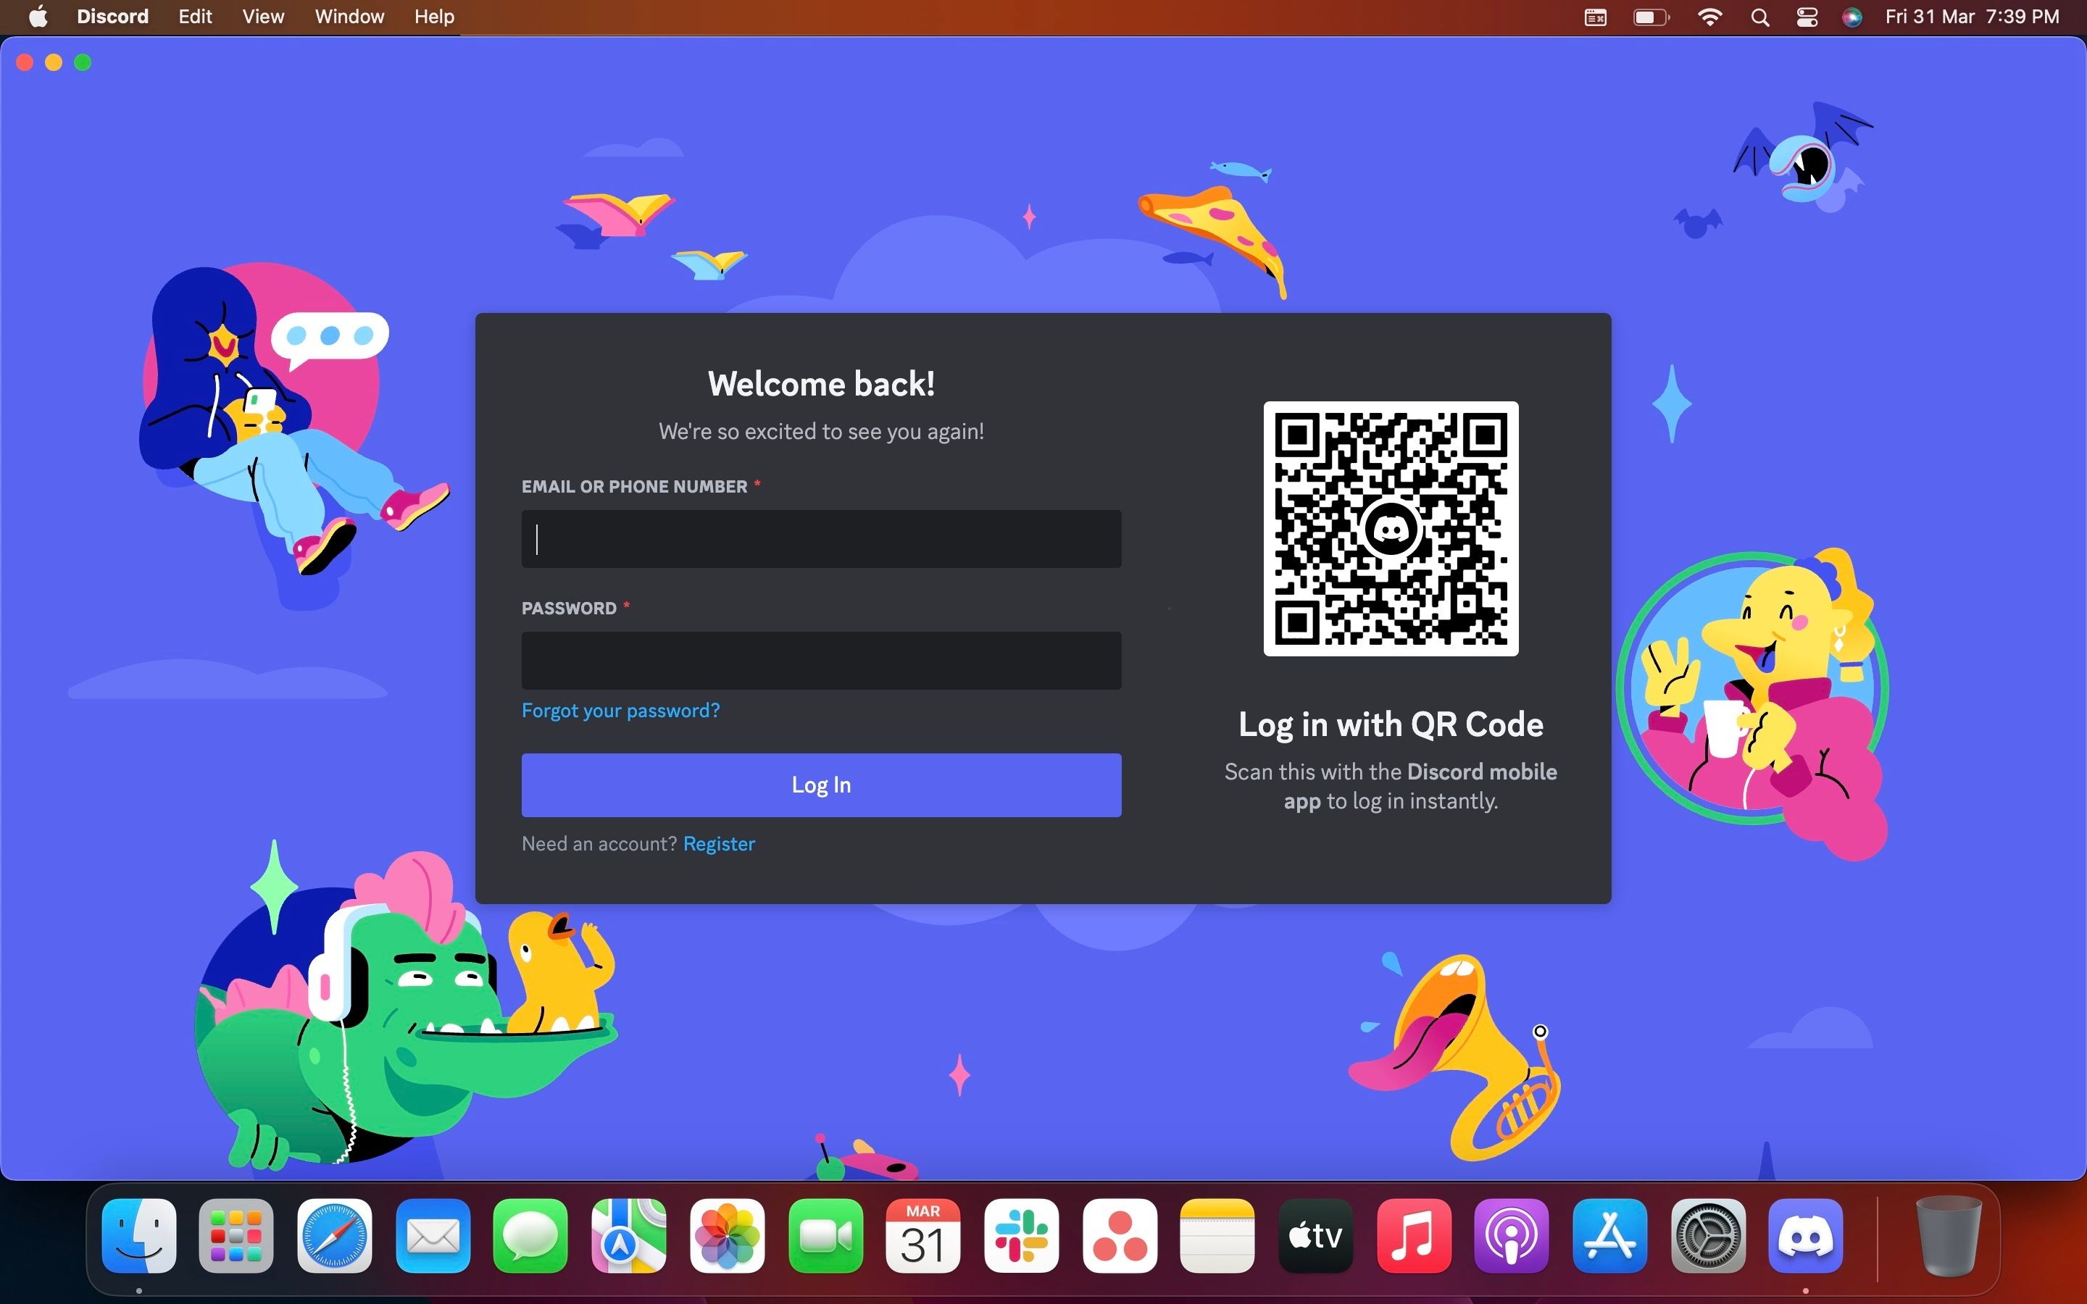Click the battery status icon
Image resolution: width=2087 pixels, height=1304 pixels.
click(1651, 17)
